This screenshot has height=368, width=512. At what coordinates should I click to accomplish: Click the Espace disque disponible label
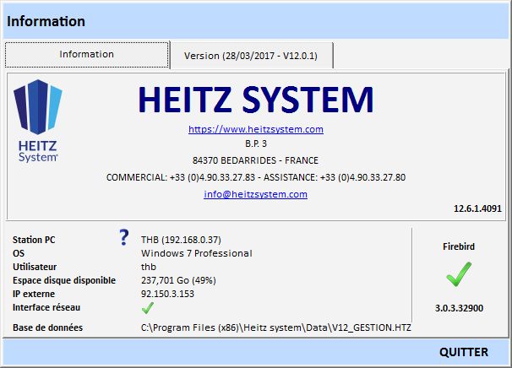[x=64, y=280]
